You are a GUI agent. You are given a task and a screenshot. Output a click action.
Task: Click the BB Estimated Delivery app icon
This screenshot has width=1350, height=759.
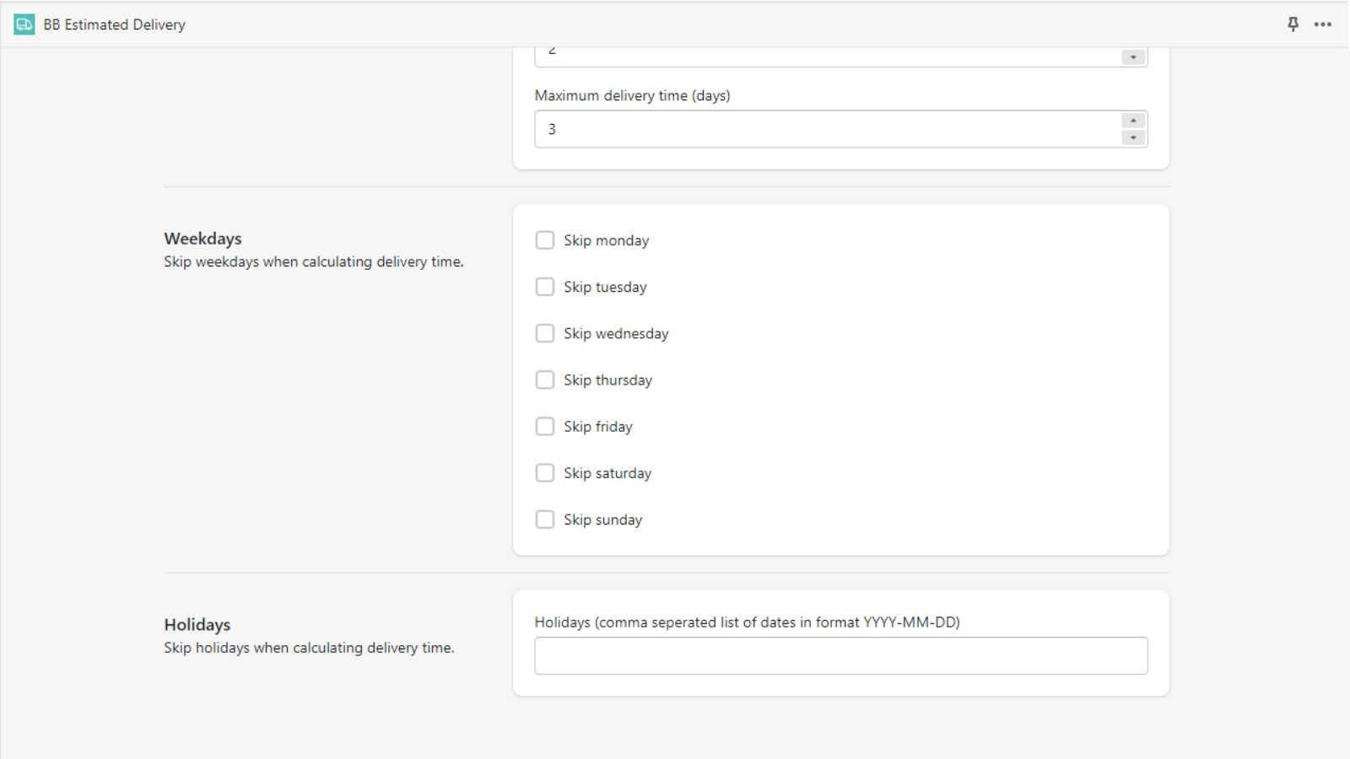tap(22, 24)
